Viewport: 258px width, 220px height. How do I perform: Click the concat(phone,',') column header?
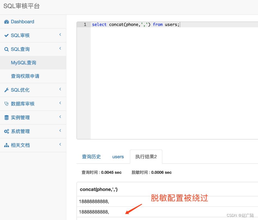99,189
